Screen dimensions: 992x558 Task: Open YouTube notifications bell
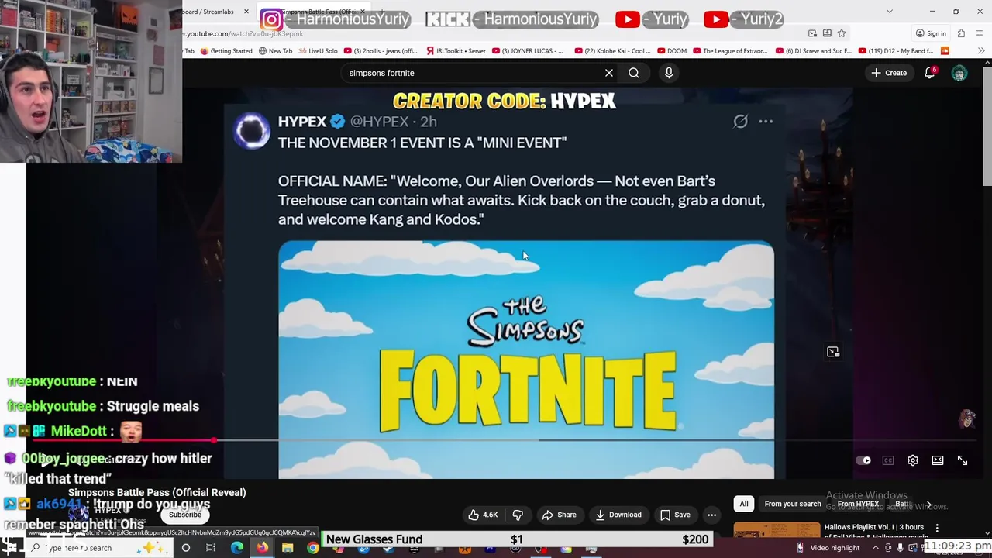pos(929,73)
